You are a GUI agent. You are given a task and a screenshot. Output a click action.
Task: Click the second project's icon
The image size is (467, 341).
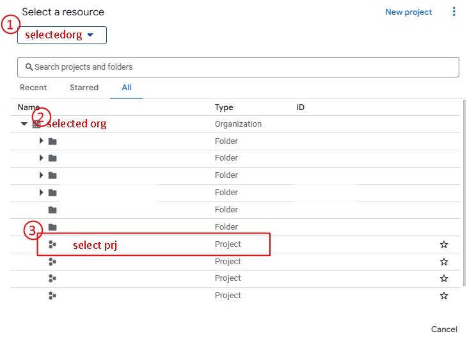point(52,262)
